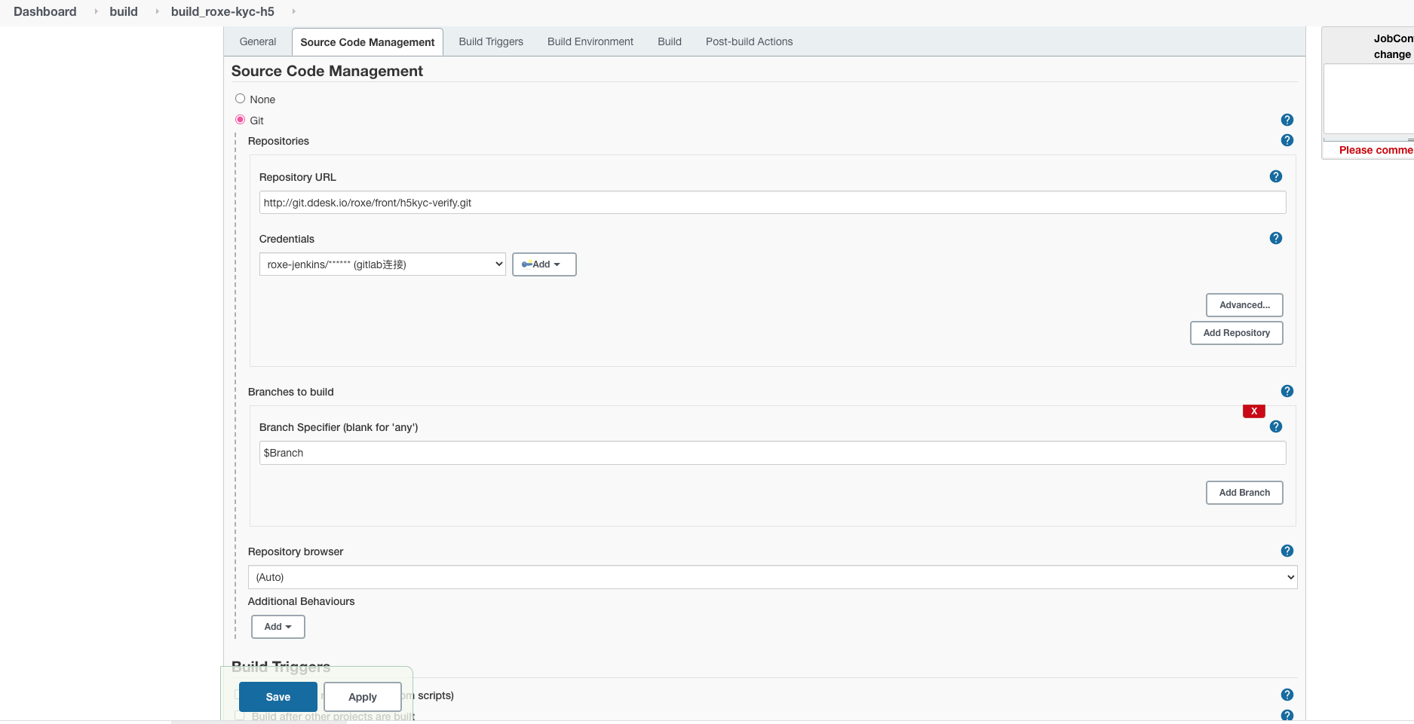Click into the Repository URL field

pyautogui.click(x=772, y=203)
